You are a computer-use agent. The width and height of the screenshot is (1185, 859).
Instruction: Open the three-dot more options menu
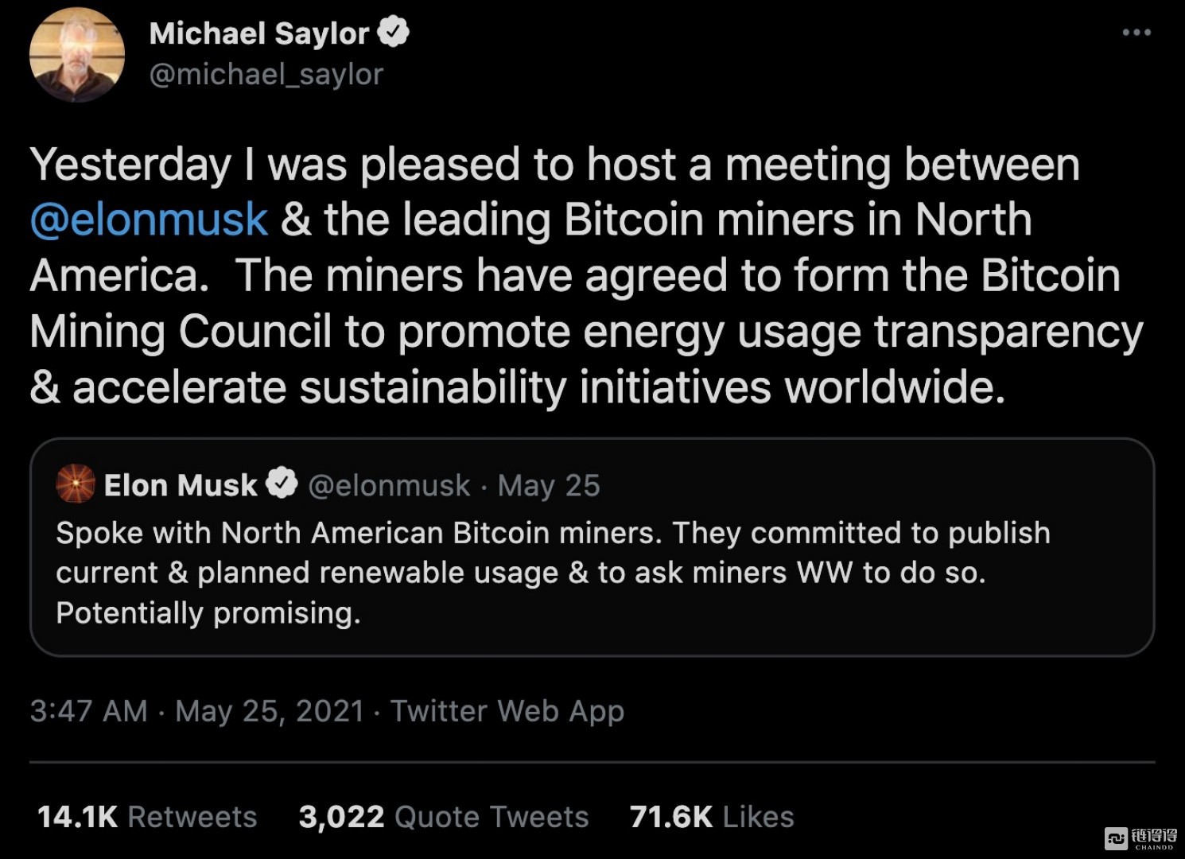click(1136, 33)
